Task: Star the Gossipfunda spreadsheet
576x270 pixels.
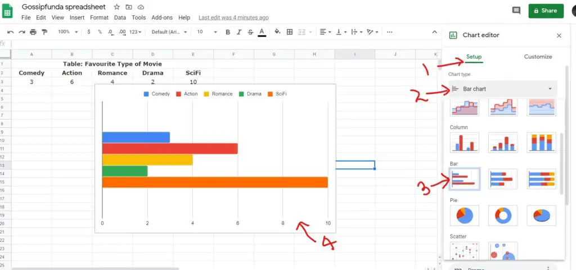Action: point(116,7)
